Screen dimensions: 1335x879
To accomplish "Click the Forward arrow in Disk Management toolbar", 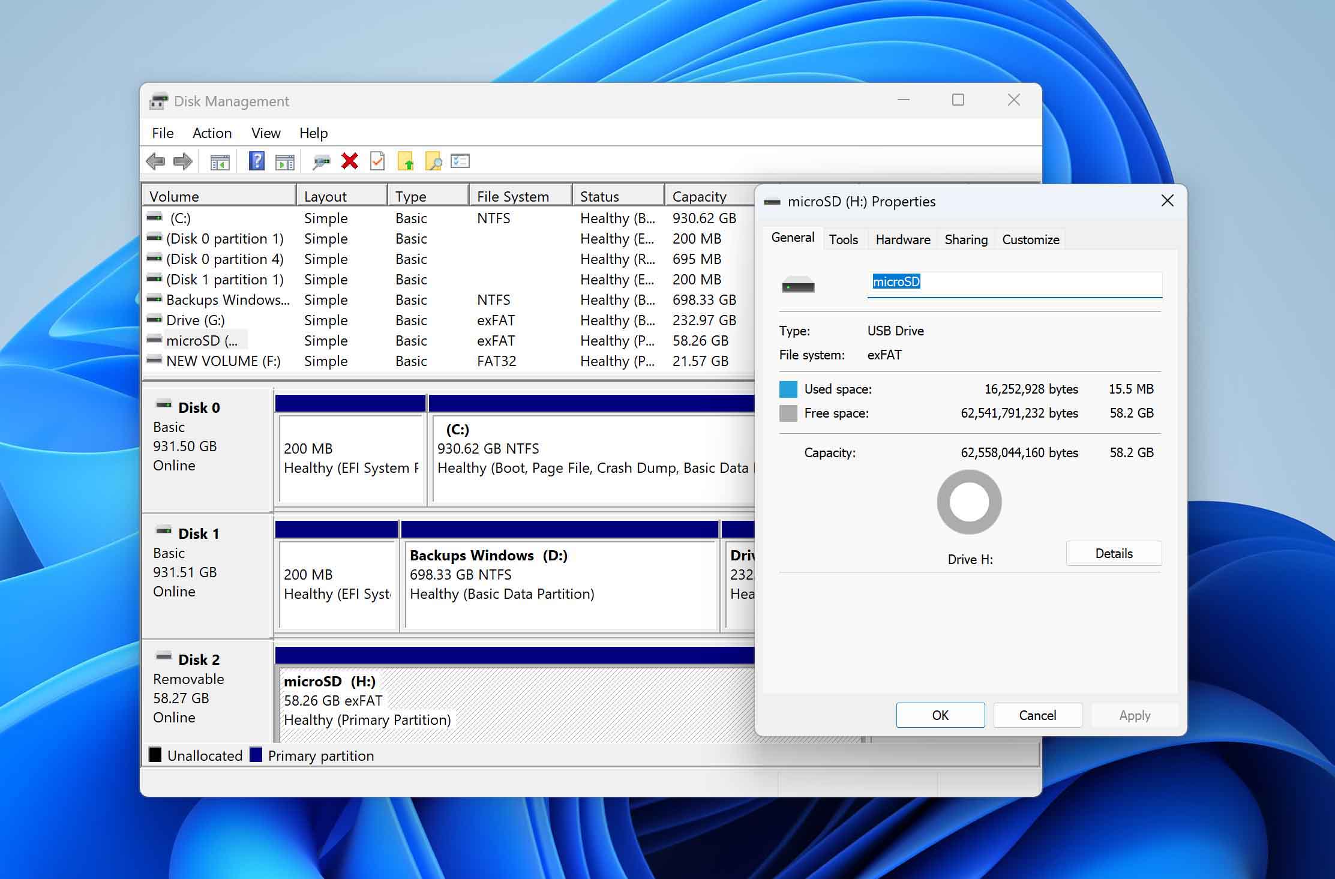I will coord(182,161).
